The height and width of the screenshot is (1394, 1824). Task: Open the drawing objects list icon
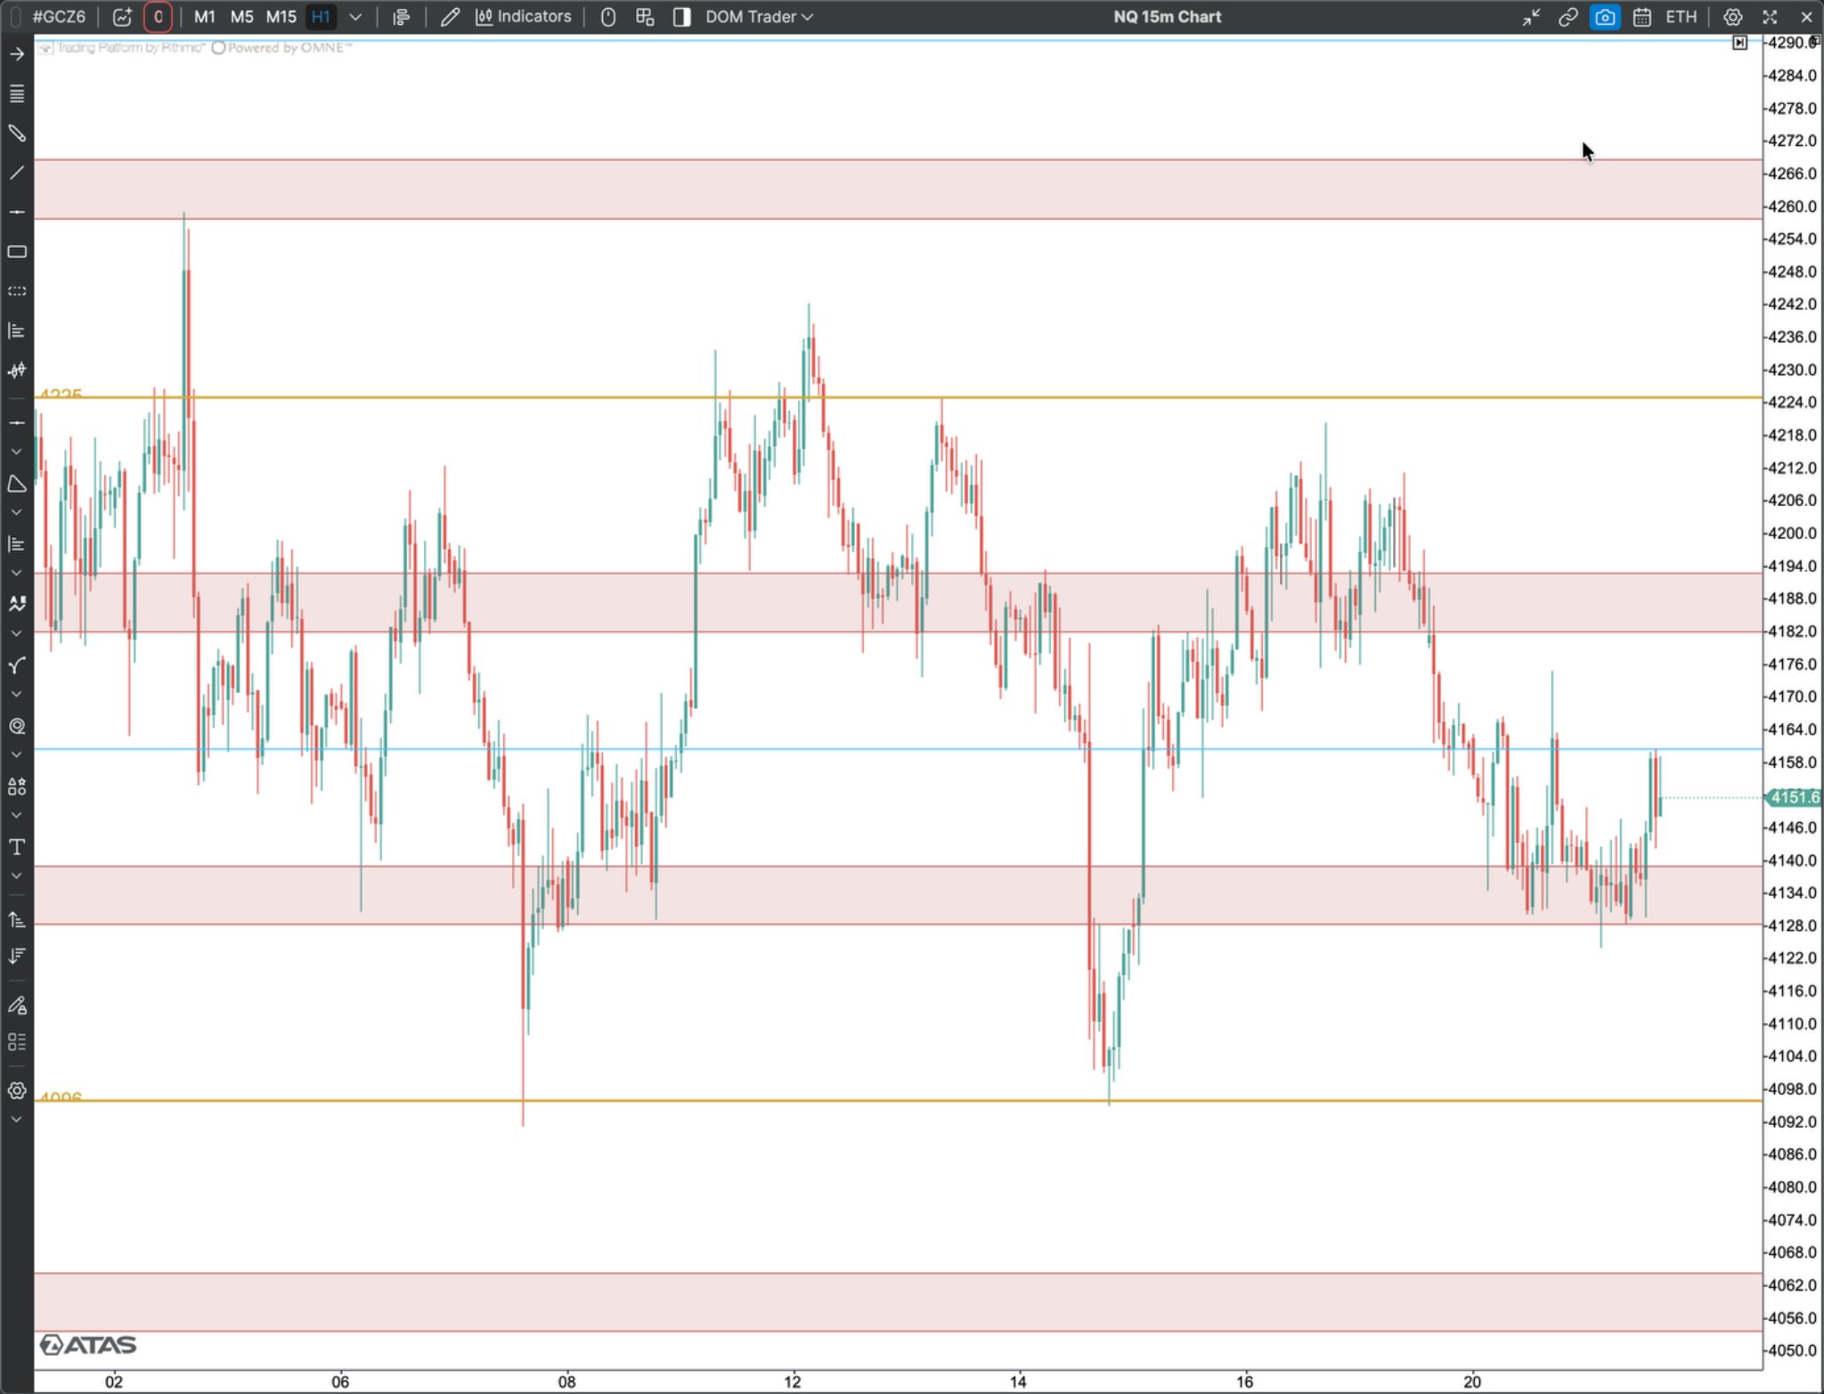pyautogui.click(x=17, y=94)
